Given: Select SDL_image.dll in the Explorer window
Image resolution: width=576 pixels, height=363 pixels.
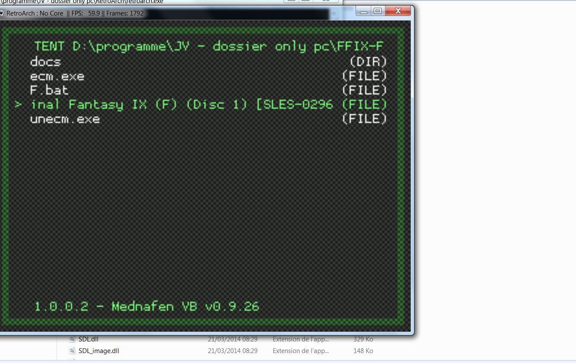Looking at the screenshot, I should (99, 351).
